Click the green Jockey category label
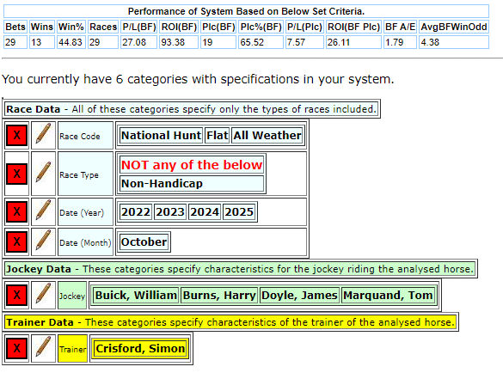 tap(72, 296)
